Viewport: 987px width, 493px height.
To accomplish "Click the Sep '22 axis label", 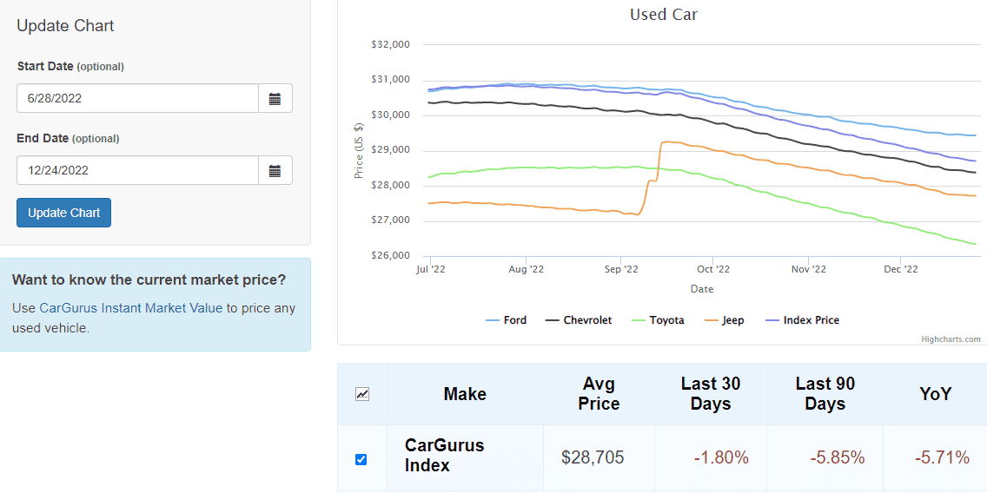I will point(620,269).
